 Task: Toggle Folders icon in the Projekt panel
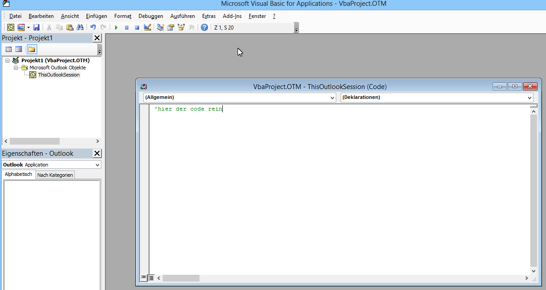(x=32, y=49)
